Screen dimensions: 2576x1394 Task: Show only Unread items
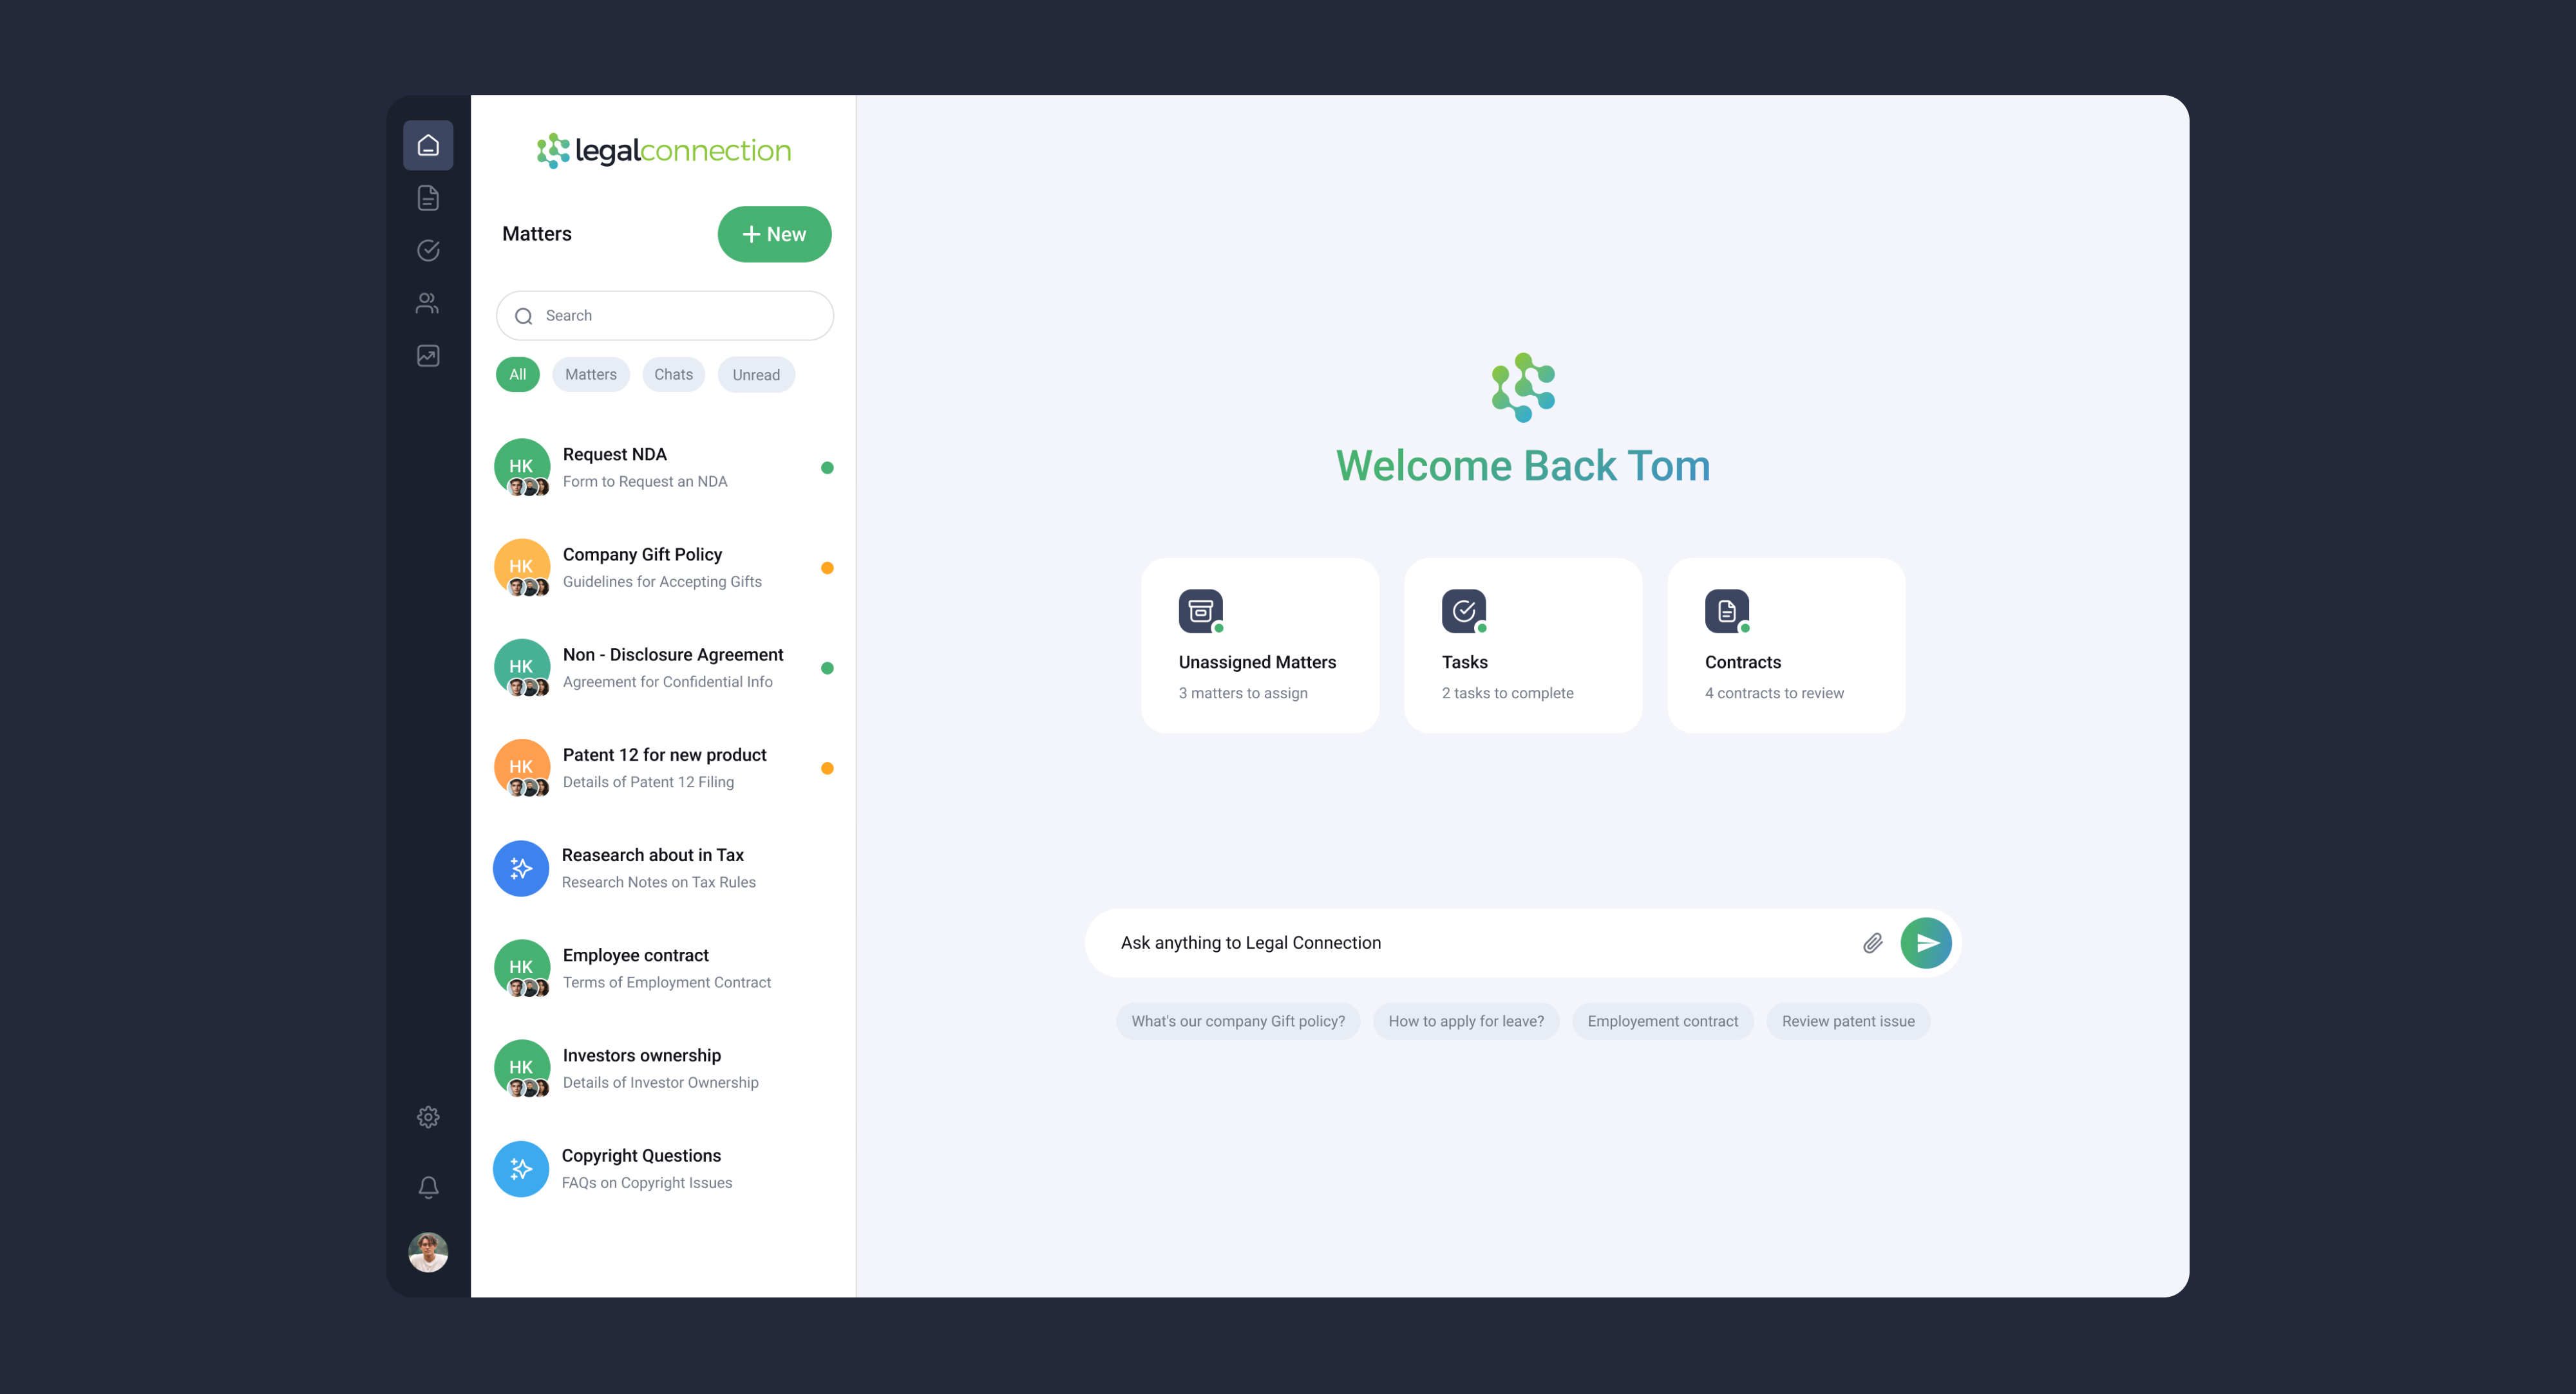click(x=755, y=375)
